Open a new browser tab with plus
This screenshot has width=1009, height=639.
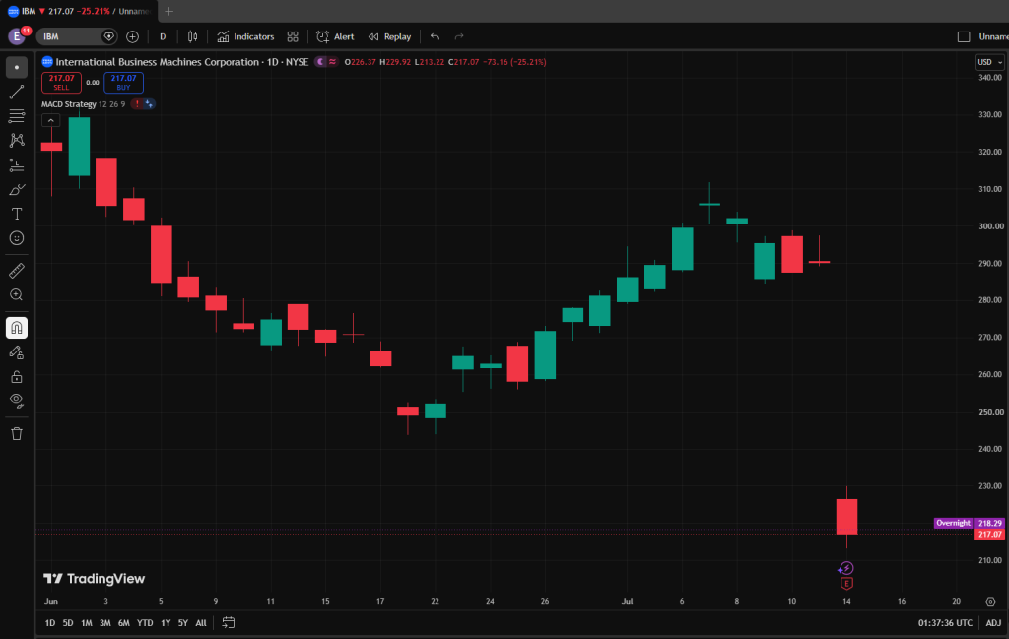[169, 11]
